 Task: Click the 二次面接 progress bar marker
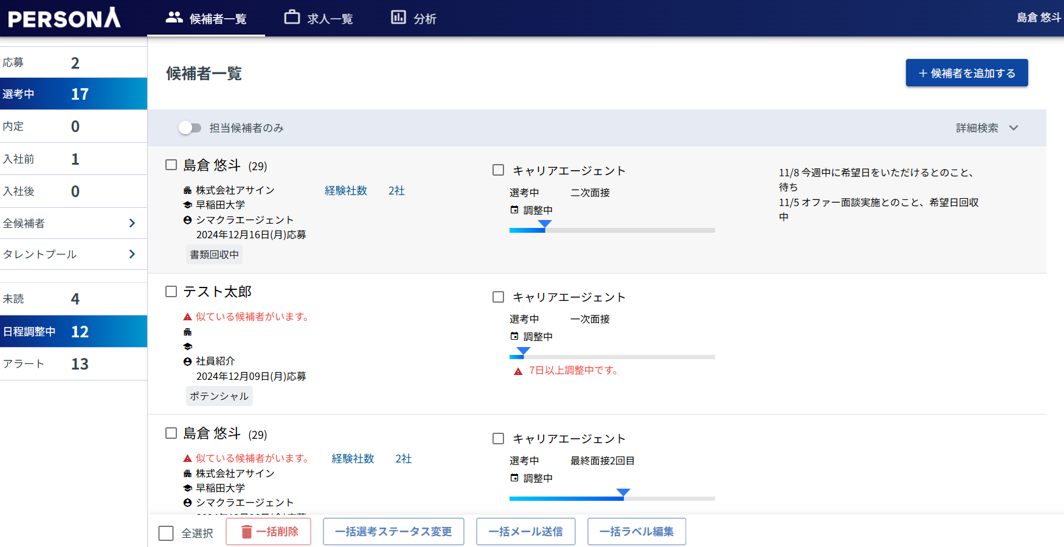click(545, 224)
